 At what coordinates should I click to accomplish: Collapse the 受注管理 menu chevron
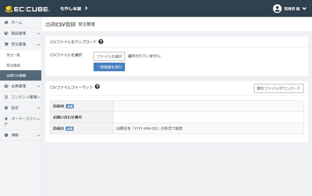point(38,45)
